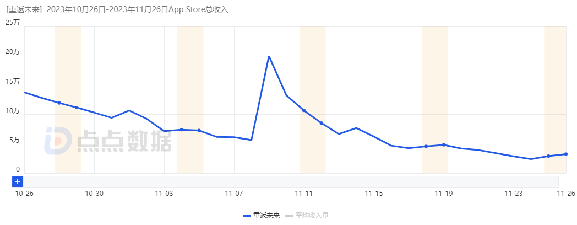This screenshot has width=577, height=225.
Task: Click the 25万 y-axis label
Action: (12, 23)
